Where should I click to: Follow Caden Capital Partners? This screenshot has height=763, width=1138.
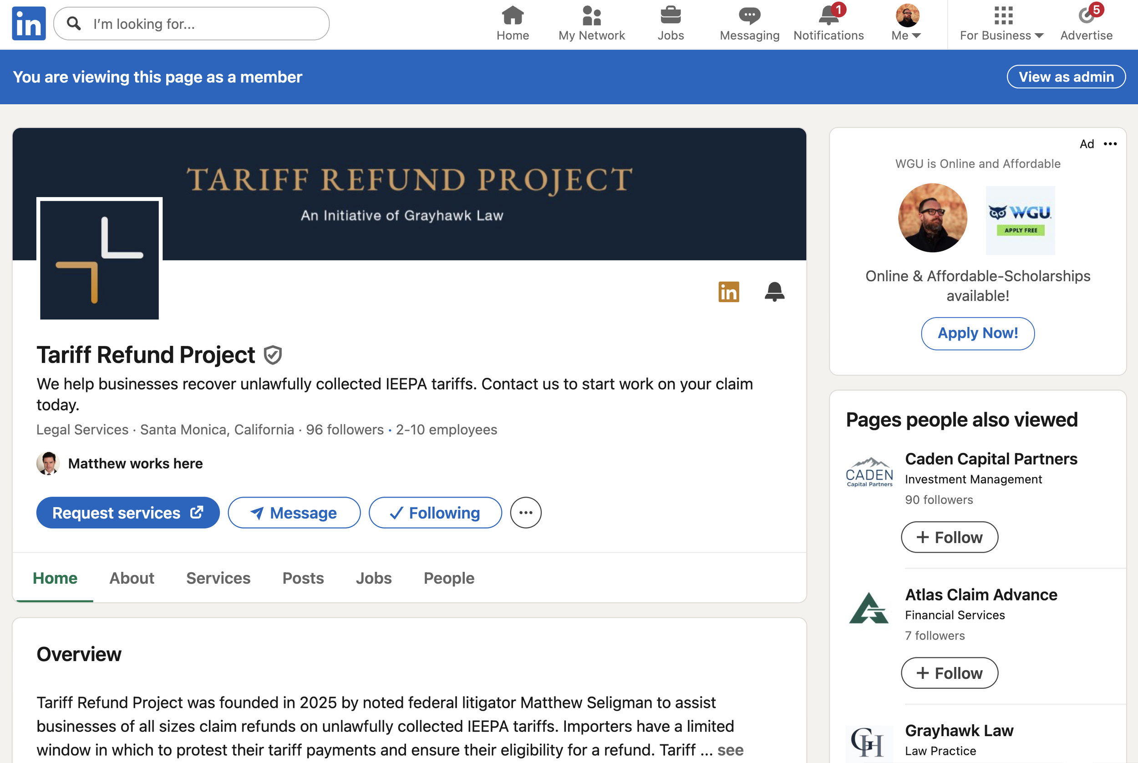pos(949,537)
